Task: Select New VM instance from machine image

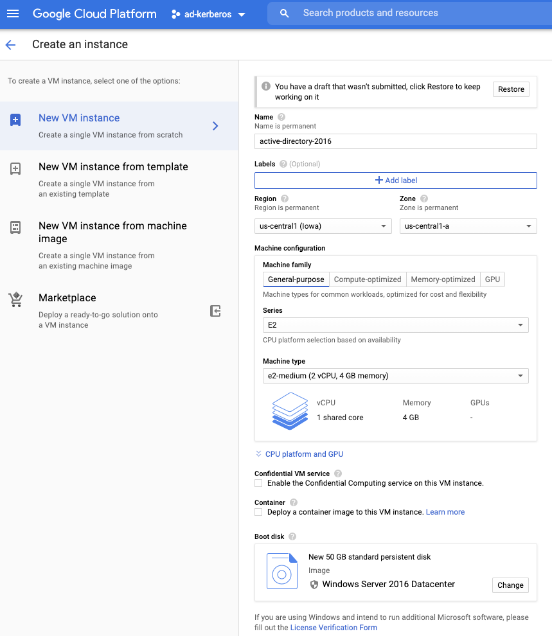Action: pos(120,245)
